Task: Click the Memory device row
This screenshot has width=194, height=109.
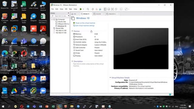Action: pos(90,34)
